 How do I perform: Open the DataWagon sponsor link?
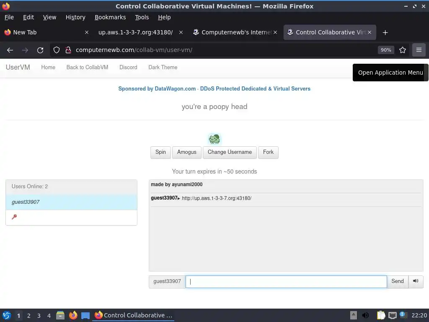pos(214,89)
